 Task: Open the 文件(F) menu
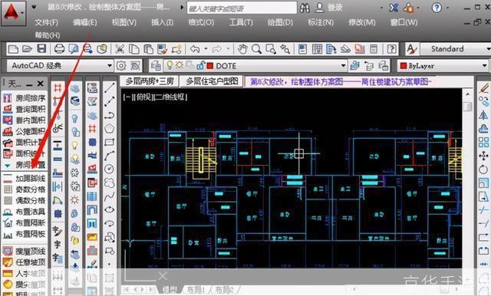point(46,22)
